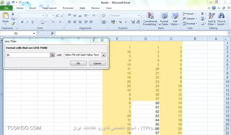
Task: Decrease font size with Shrink Font
Action: click(x=62, y=16)
